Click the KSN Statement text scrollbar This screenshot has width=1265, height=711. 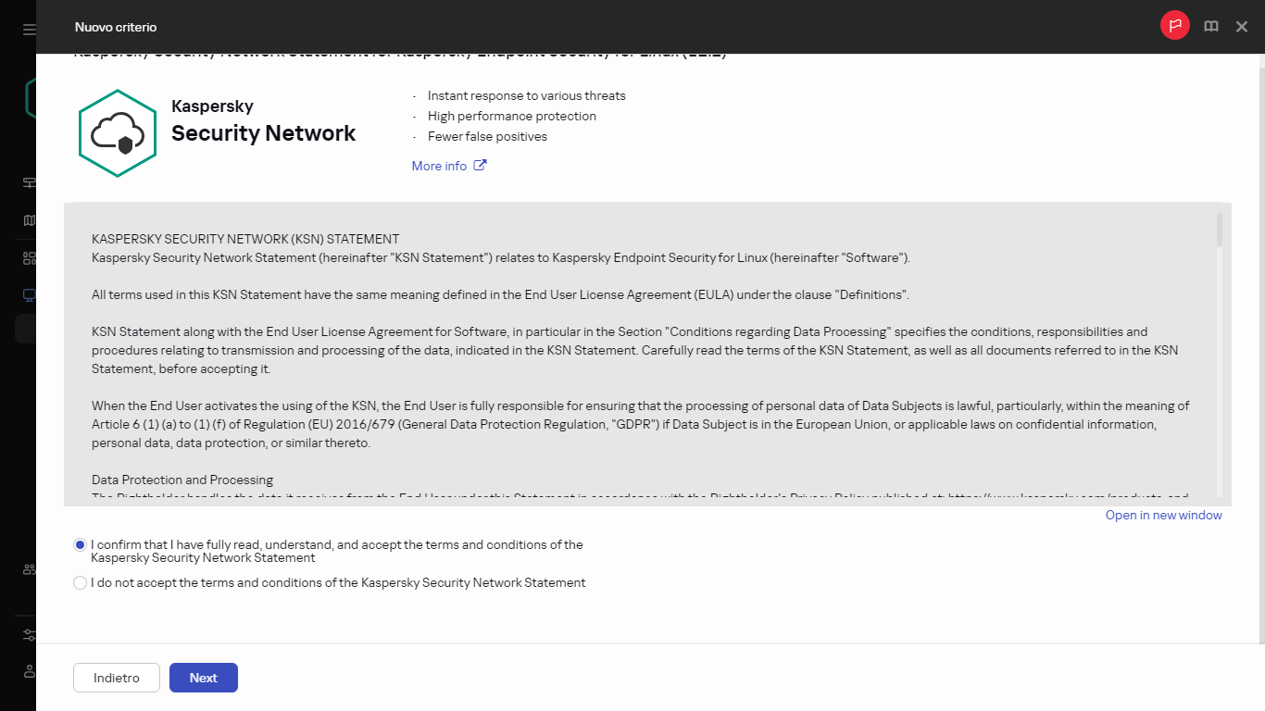click(x=1220, y=230)
